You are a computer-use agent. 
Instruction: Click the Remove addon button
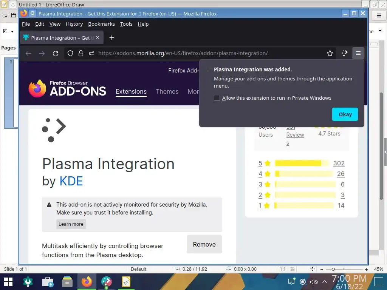(x=204, y=244)
